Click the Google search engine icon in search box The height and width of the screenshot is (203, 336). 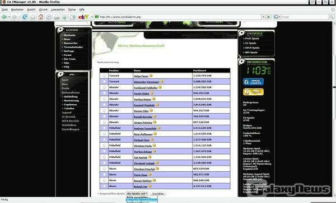[276, 17]
